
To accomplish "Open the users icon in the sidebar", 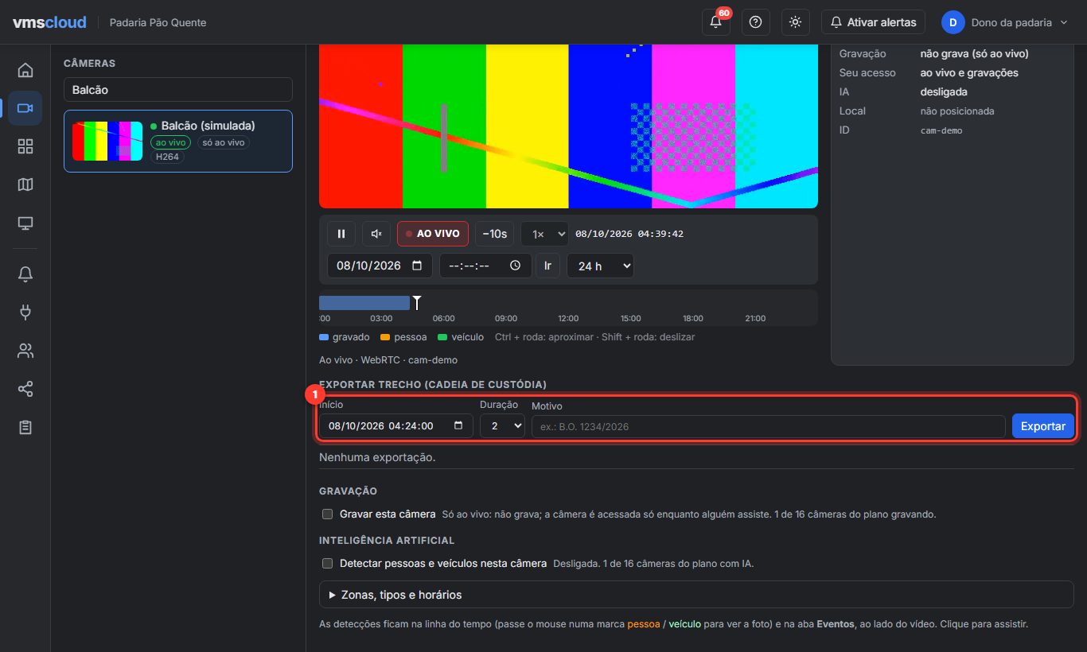I will coord(25,351).
